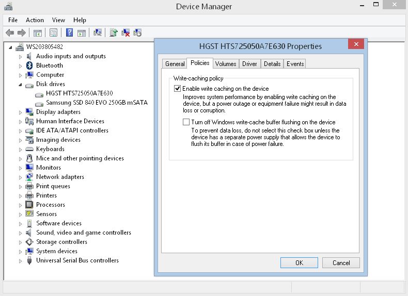Click the Sensors category icon
The height and width of the screenshot is (296, 408).
(x=29, y=214)
